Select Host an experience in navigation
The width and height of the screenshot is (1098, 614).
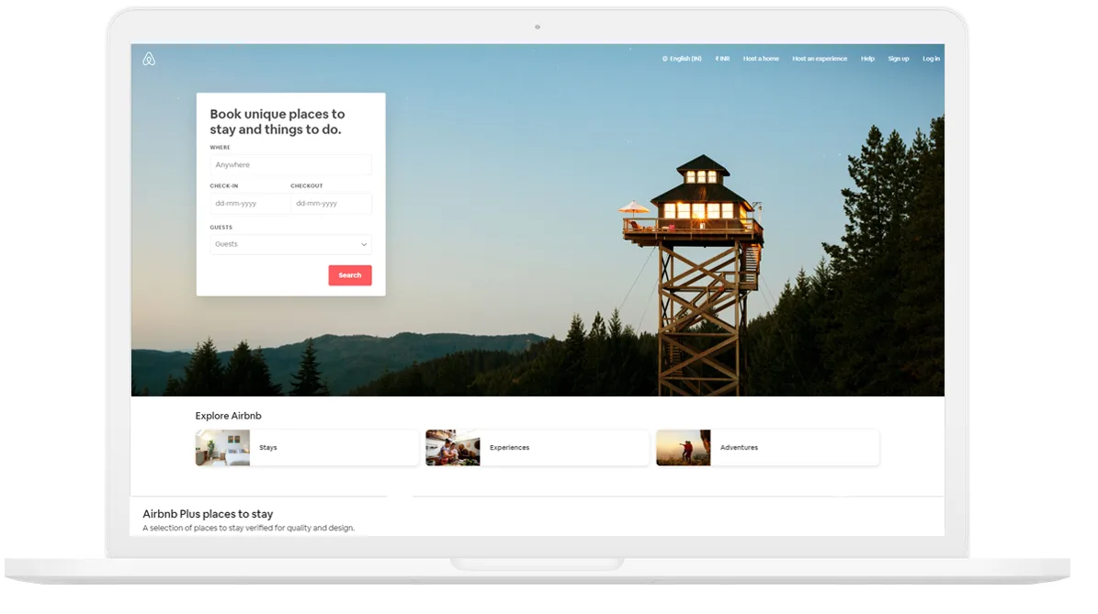coord(820,59)
